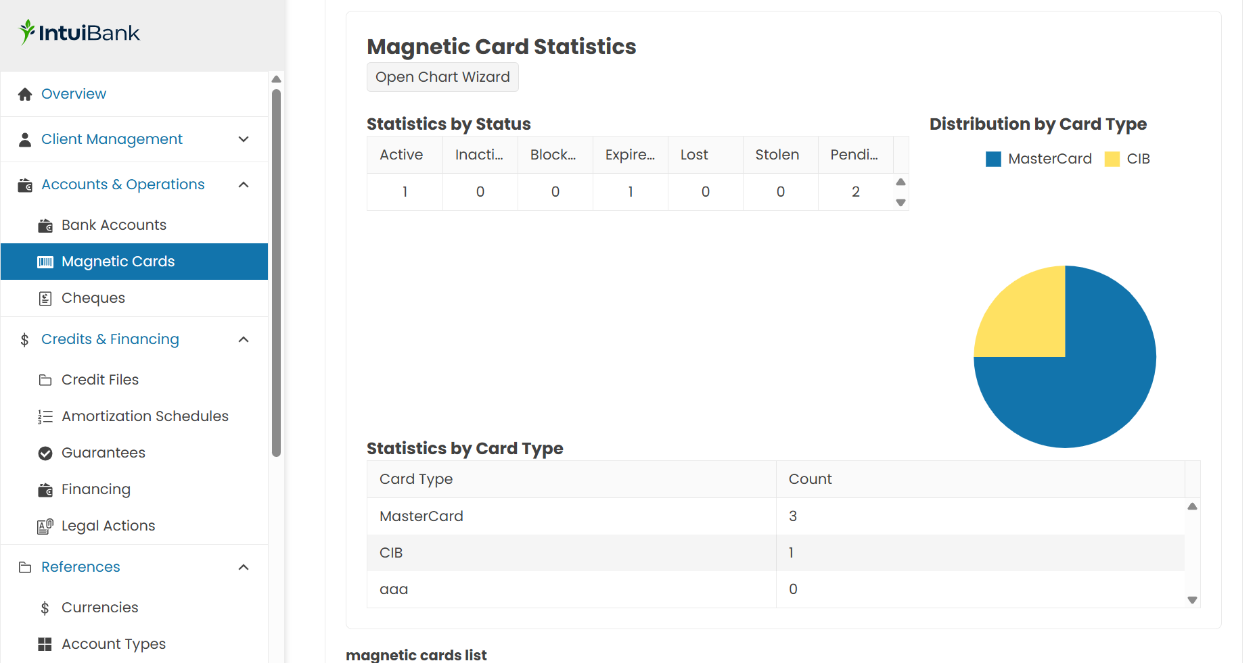Click the Cheques document icon

(x=45, y=298)
